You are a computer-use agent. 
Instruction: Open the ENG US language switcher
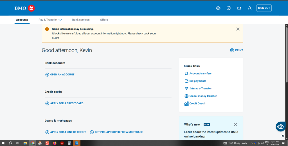click(267, 143)
